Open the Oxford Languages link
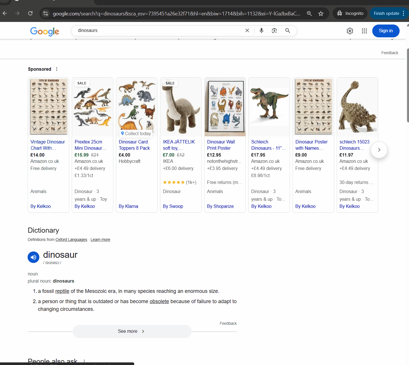Image resolution: width=409 pixels, height=365 pixels. (71, 240)
